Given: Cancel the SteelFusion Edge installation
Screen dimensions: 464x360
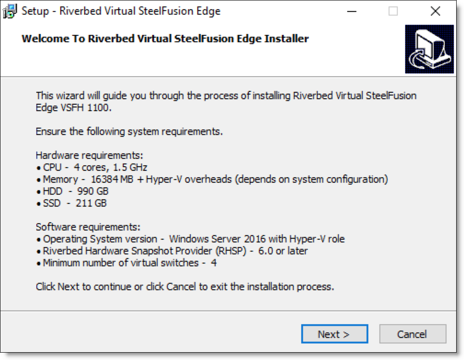Looking at the screenshot, I should [412, 334].
